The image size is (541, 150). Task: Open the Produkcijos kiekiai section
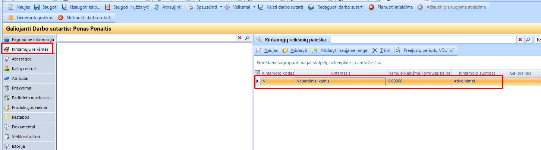tap(28, 107)
